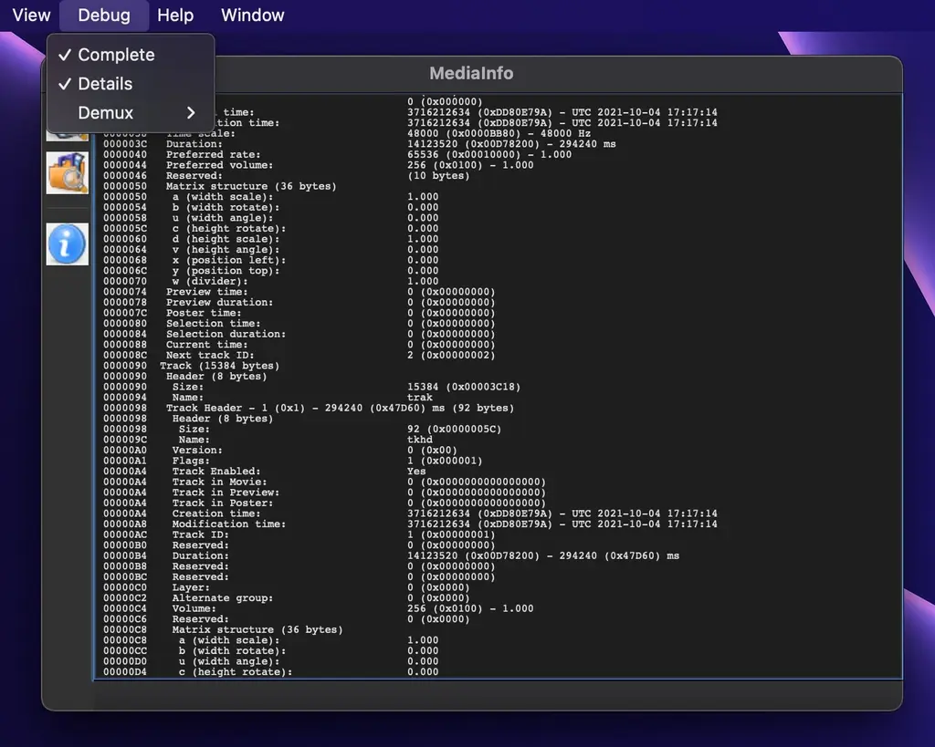This screenshot has height=747, width=935.
Task: Select the Track Header 92 bytes row
Action: 309,409
